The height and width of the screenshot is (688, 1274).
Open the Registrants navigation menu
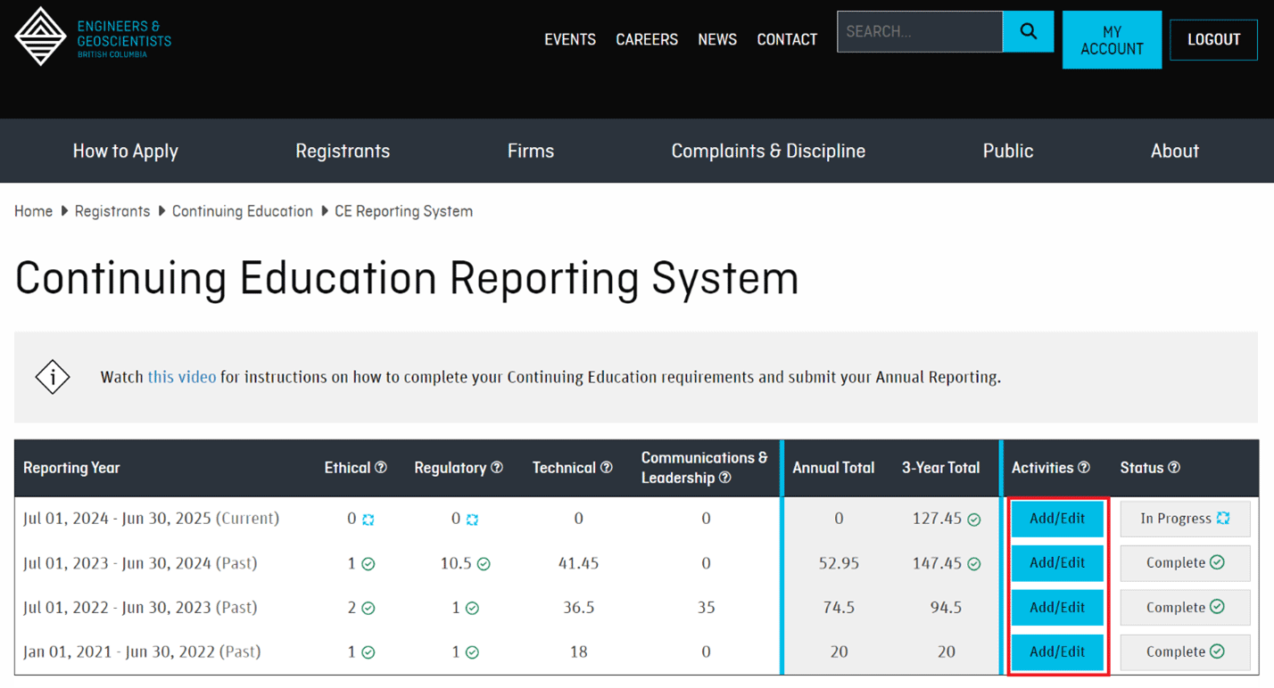343,152
